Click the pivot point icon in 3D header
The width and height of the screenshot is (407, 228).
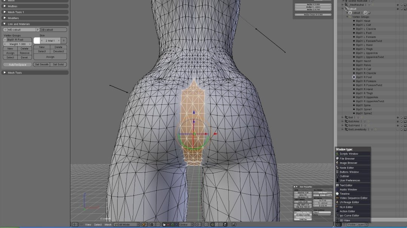(152, 224)
